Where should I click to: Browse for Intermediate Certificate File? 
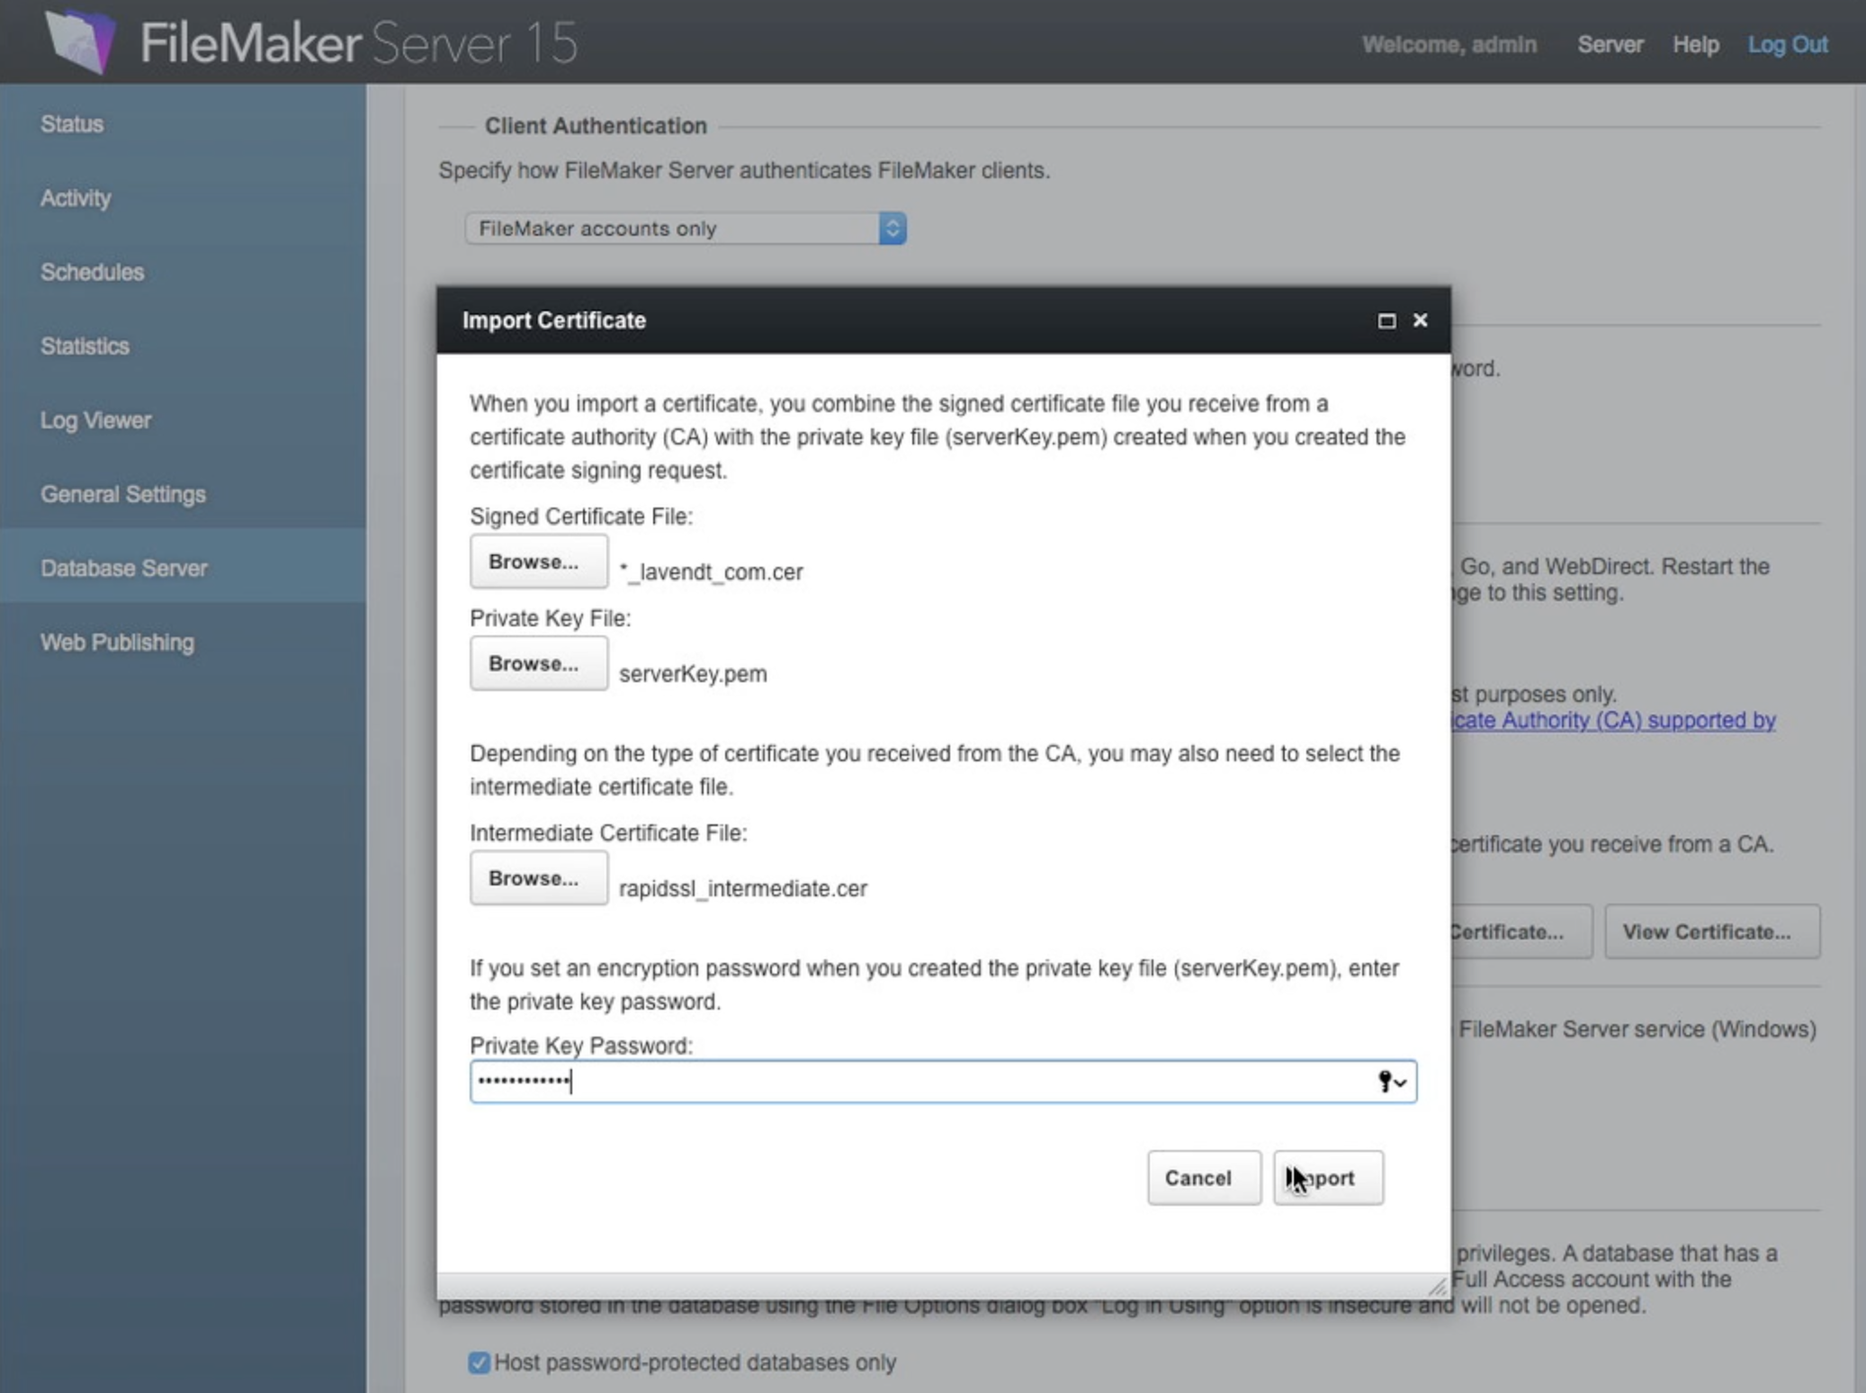(538, 877)
